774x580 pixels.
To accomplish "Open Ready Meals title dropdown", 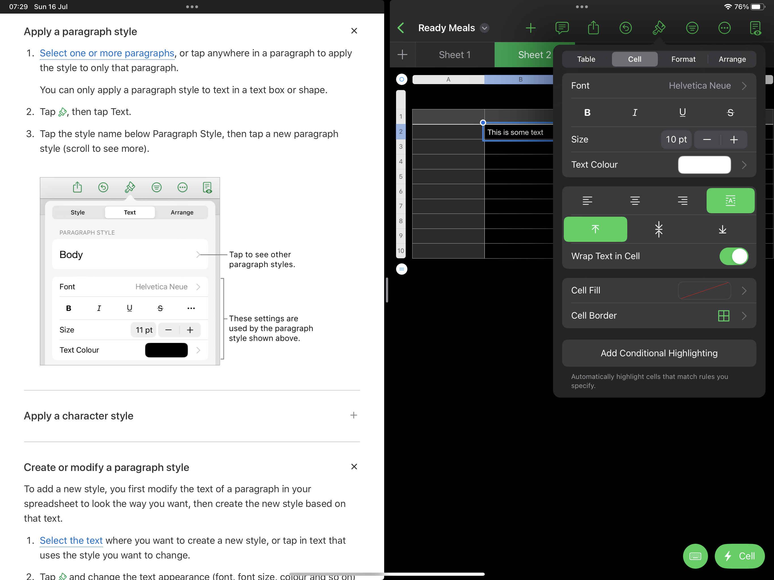I will pyautogui.click(x=484, y=28).
